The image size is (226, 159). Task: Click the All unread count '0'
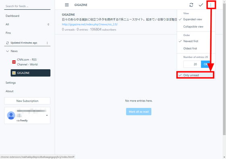pos(48,24)
